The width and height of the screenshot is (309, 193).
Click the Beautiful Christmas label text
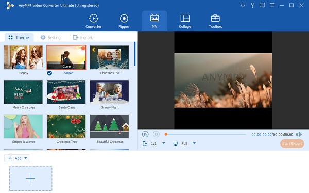click(110, 142)
